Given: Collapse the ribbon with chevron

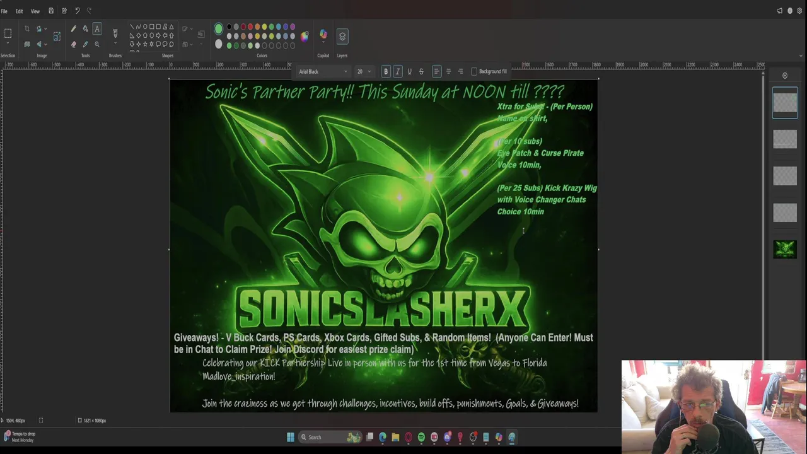Looking at the screenshot, I should [x=801, y=55].
